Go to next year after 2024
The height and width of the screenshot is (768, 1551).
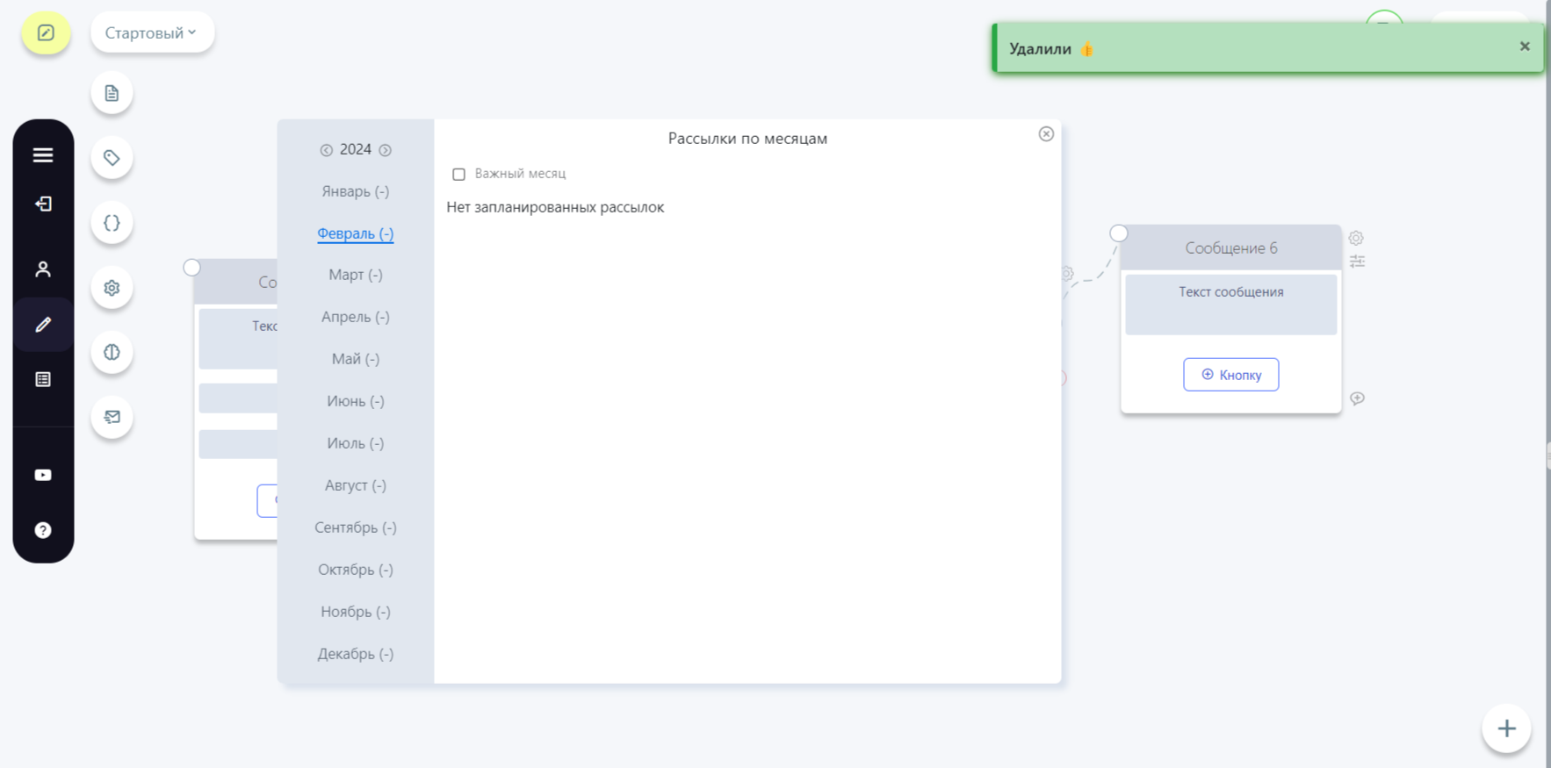pos(385,150)
